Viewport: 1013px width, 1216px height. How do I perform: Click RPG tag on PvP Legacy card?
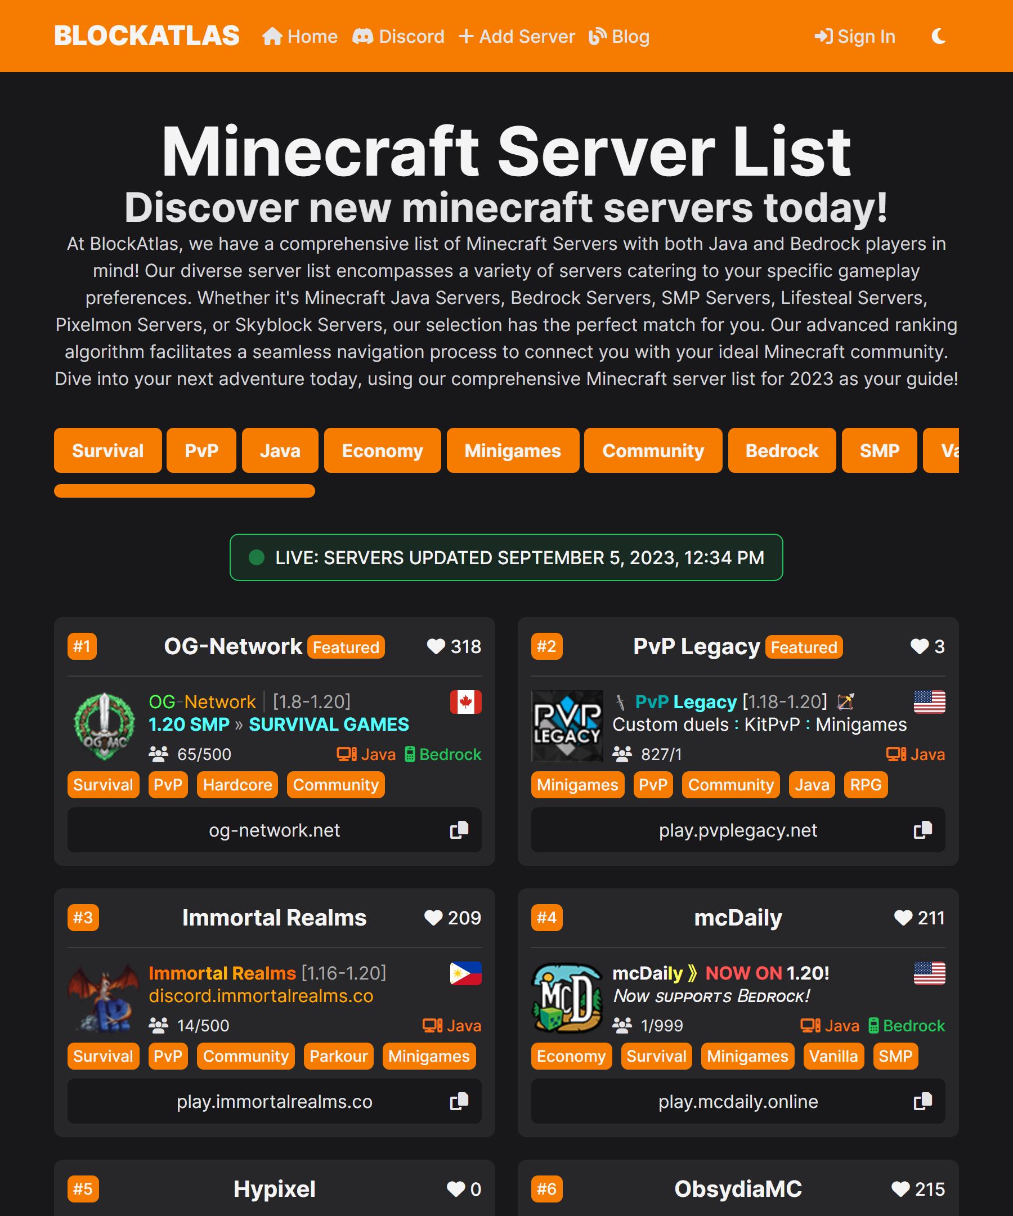(x=866, y=785)
